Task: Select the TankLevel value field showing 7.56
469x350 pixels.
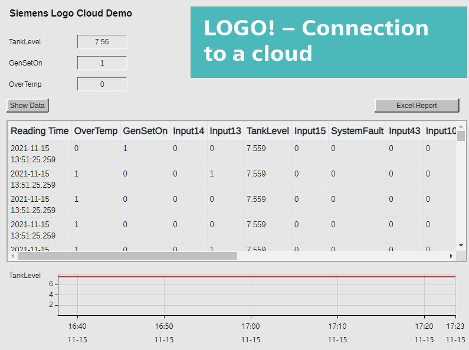Action: coord(102,41)
